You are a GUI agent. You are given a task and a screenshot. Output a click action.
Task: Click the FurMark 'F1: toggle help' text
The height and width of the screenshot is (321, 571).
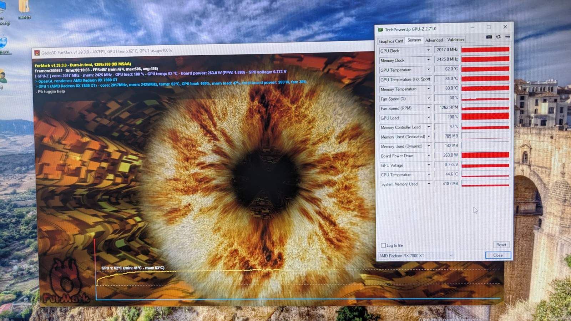(50, 92)
